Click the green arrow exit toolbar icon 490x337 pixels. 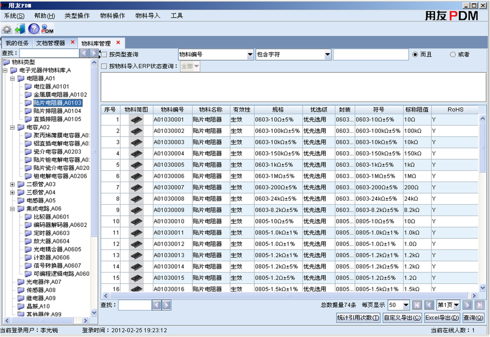(x=20, y=29)
